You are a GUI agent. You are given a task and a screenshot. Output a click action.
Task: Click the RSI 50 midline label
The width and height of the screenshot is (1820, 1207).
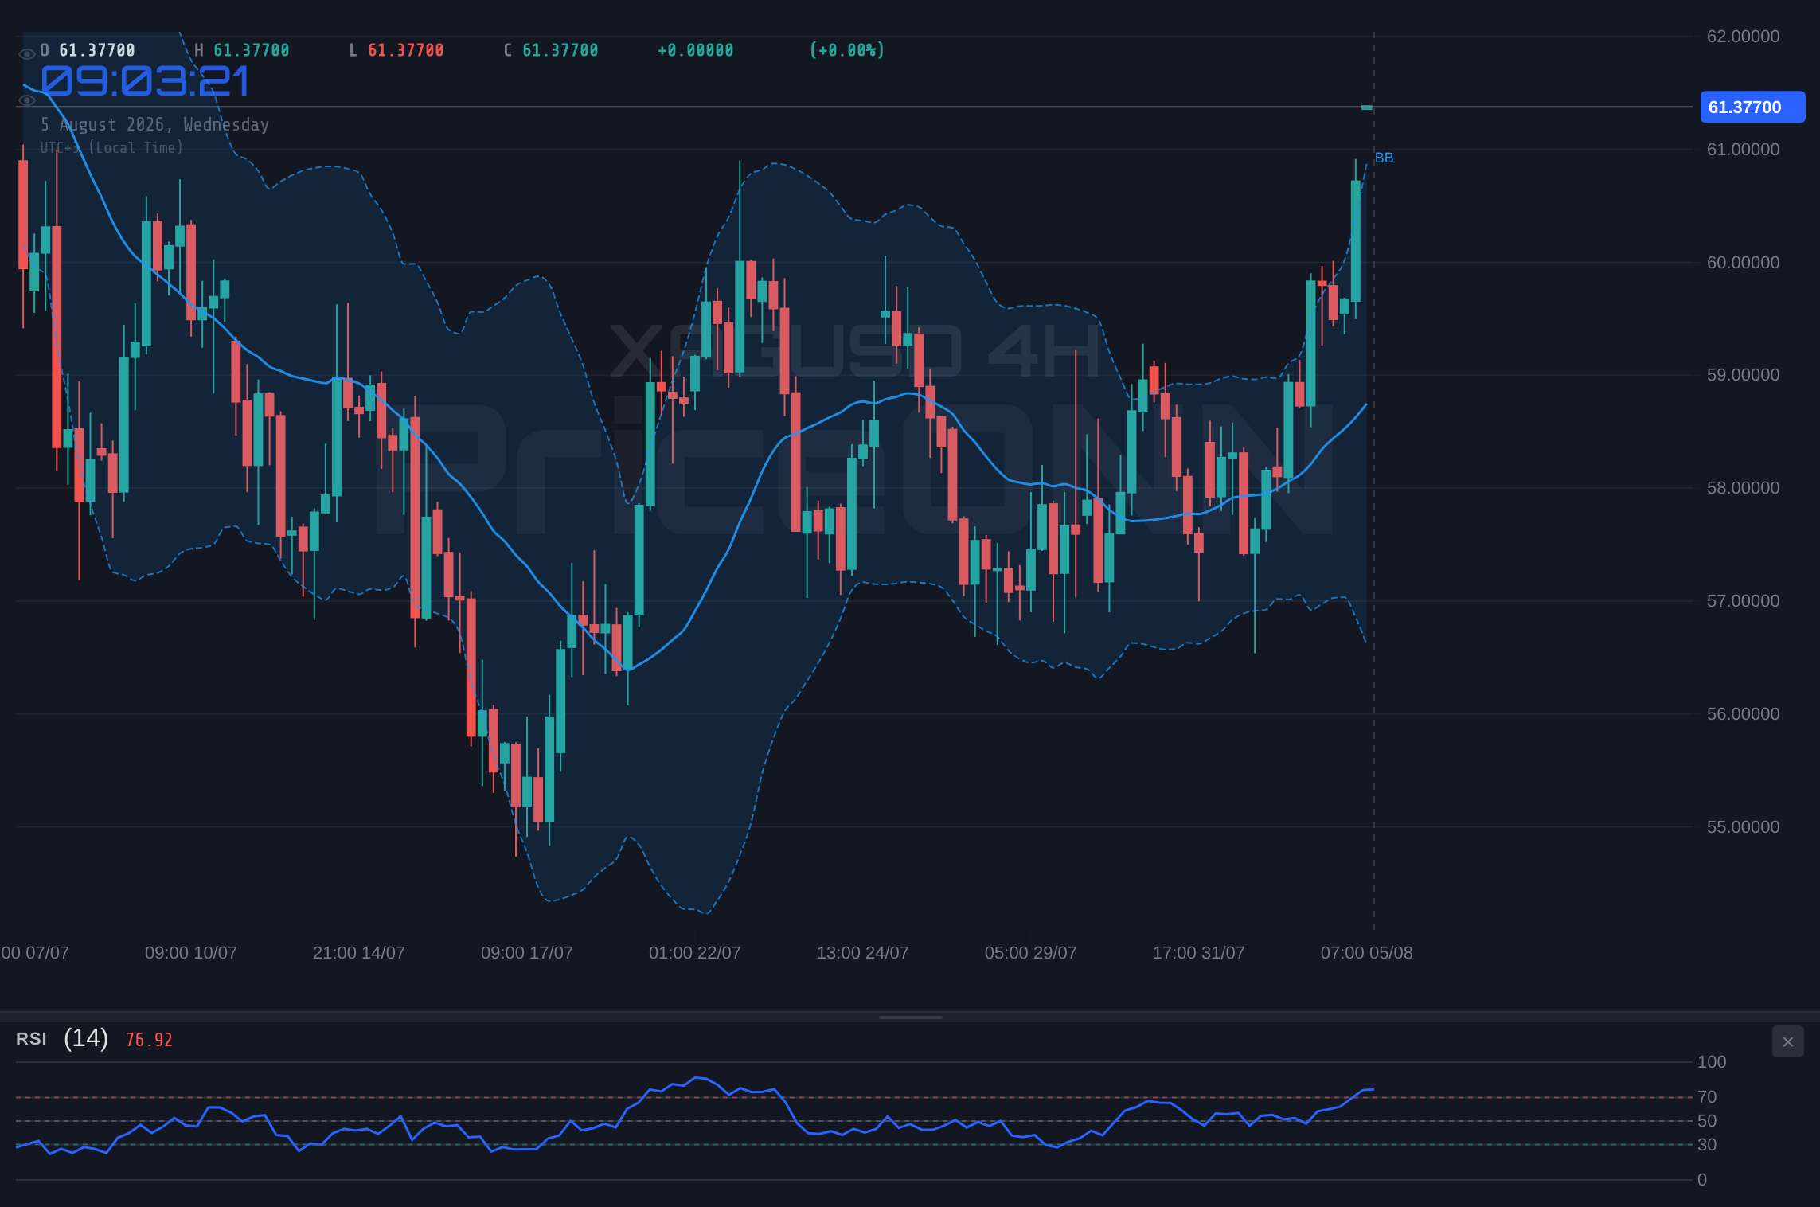(x=1706, y=1121)
